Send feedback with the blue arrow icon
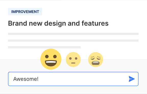This screenshot has height=94, width=147. [132, 79]
